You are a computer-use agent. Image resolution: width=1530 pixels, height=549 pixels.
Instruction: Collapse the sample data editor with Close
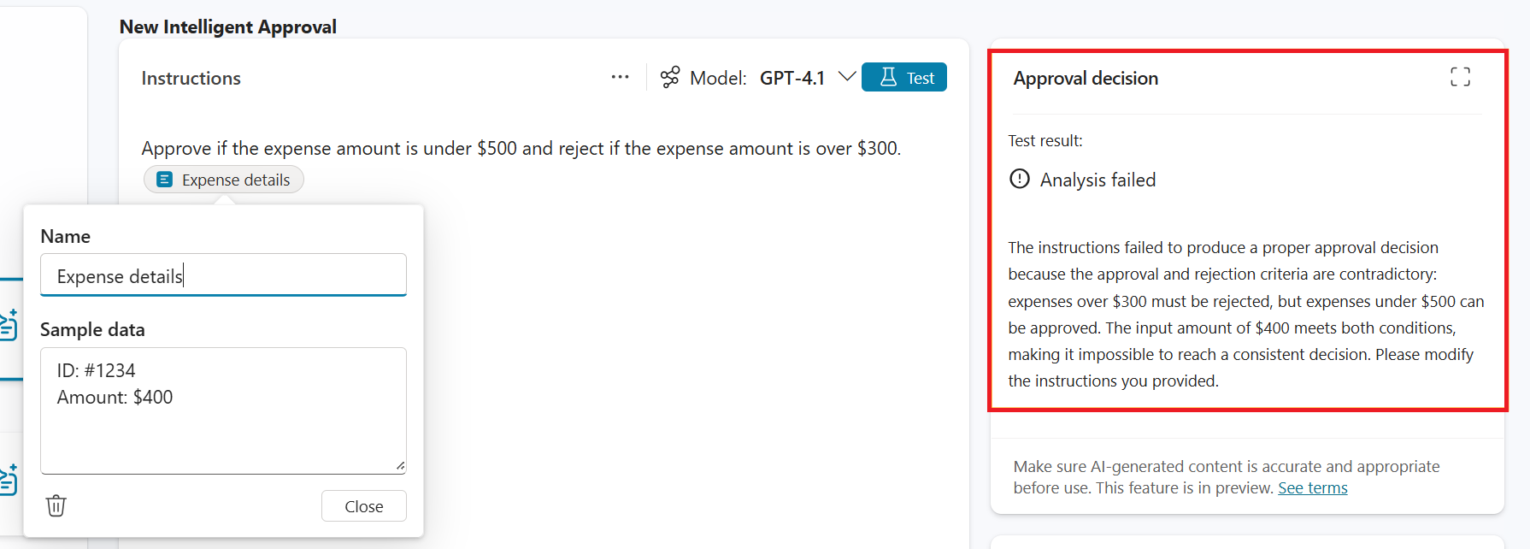coord(363,505)
